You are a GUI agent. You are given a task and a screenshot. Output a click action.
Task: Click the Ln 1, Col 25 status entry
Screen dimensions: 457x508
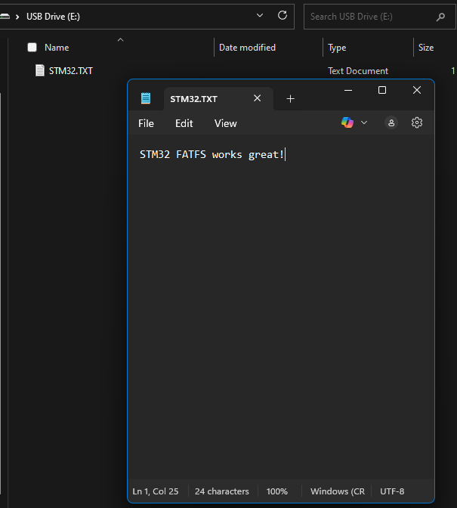point(156,491)
